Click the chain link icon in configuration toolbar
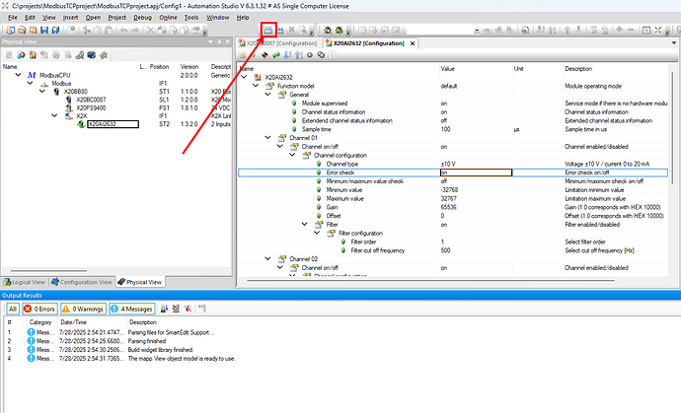The width and height of the screenshot is (681, 413). 321,55
